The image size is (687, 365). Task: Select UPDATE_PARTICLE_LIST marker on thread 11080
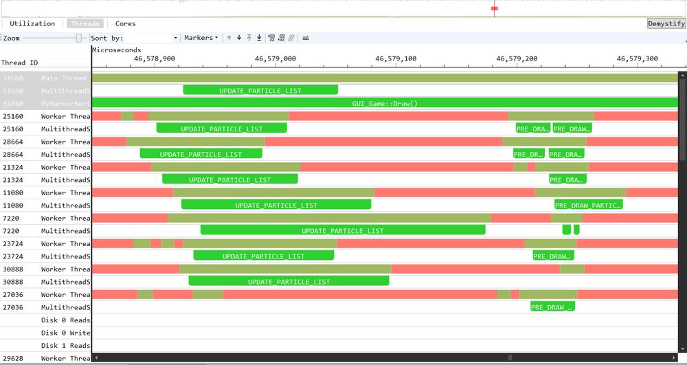(276, 205)
